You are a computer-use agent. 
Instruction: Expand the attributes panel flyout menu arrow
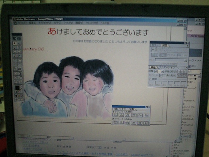coord(187,45)
